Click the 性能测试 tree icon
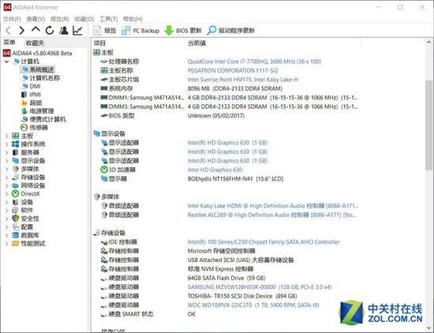 pyautogui.click(x=16, y=244)
